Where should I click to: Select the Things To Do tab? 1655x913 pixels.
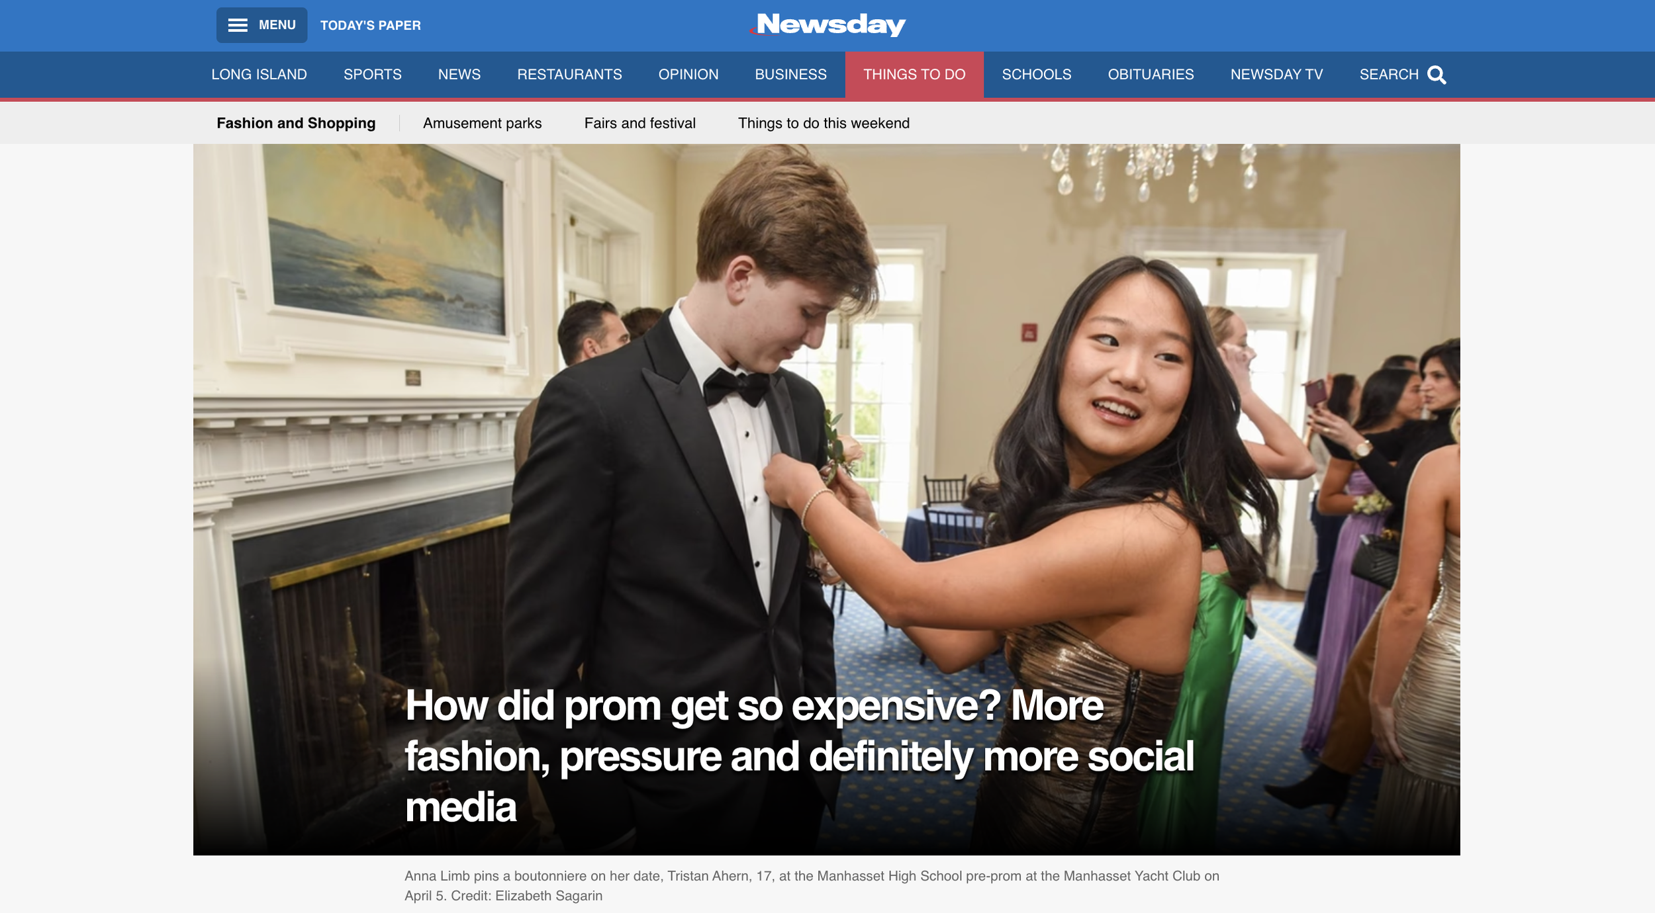914,75
